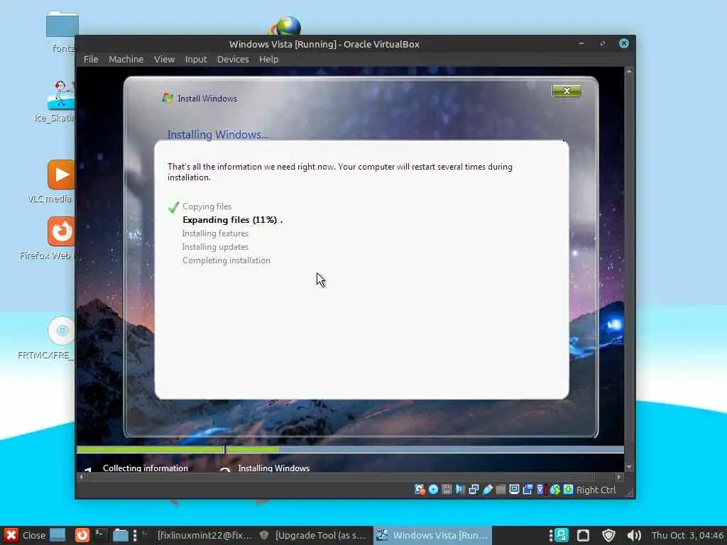
Task: Close the Install Windows dialog with green X
Action: [567, 91]
